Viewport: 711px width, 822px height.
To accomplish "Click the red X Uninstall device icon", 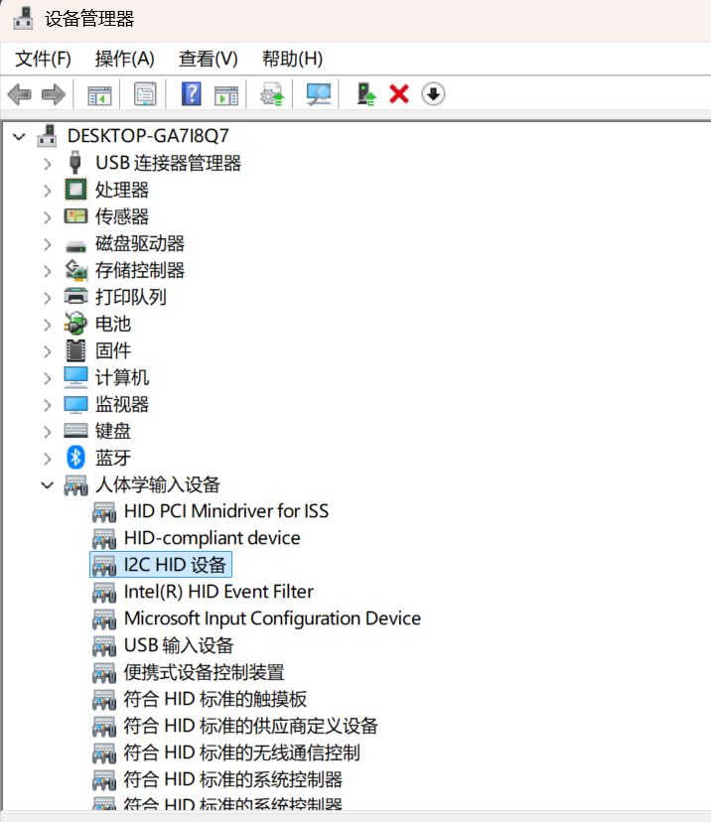I will 399,95.
